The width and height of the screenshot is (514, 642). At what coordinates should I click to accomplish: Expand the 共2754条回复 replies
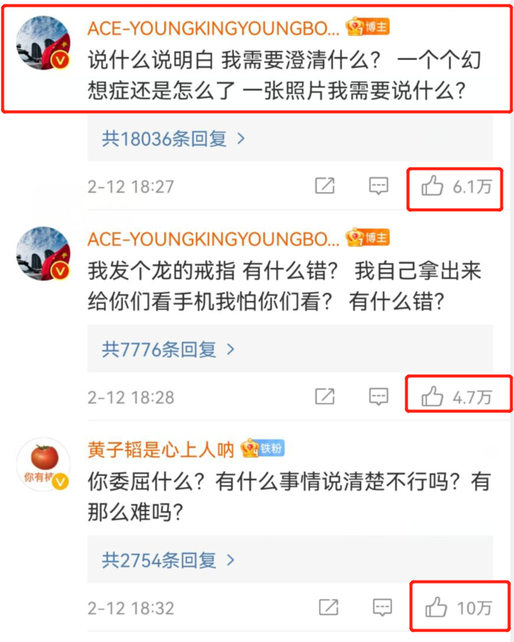(168, 560)
